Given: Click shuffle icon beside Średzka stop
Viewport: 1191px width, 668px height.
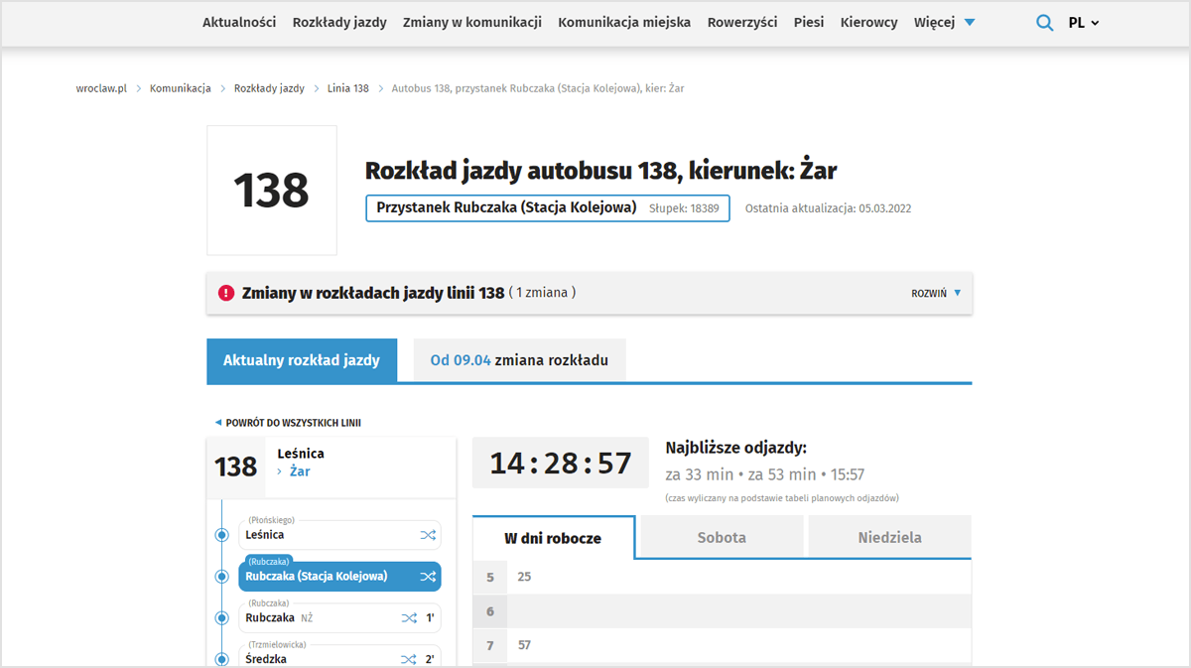Looking at the screenshot, I should [x=409, y=659].
